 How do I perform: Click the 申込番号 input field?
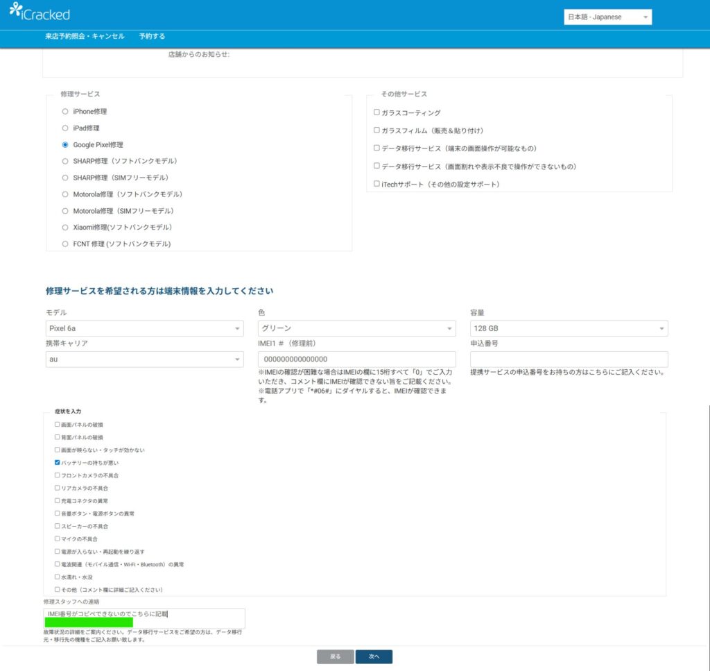click(569, 359)
